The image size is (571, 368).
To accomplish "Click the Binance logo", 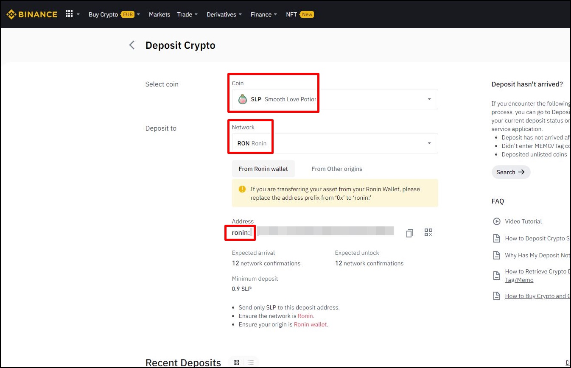I will pos(32,14).
